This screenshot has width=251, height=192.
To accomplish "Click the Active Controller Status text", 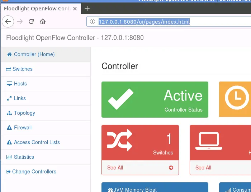I will click(183, 110).
